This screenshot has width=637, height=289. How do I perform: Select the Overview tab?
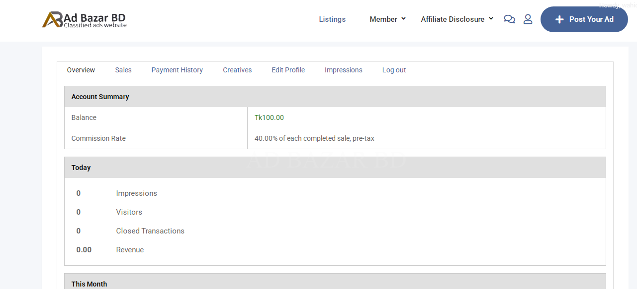point(81,70)
